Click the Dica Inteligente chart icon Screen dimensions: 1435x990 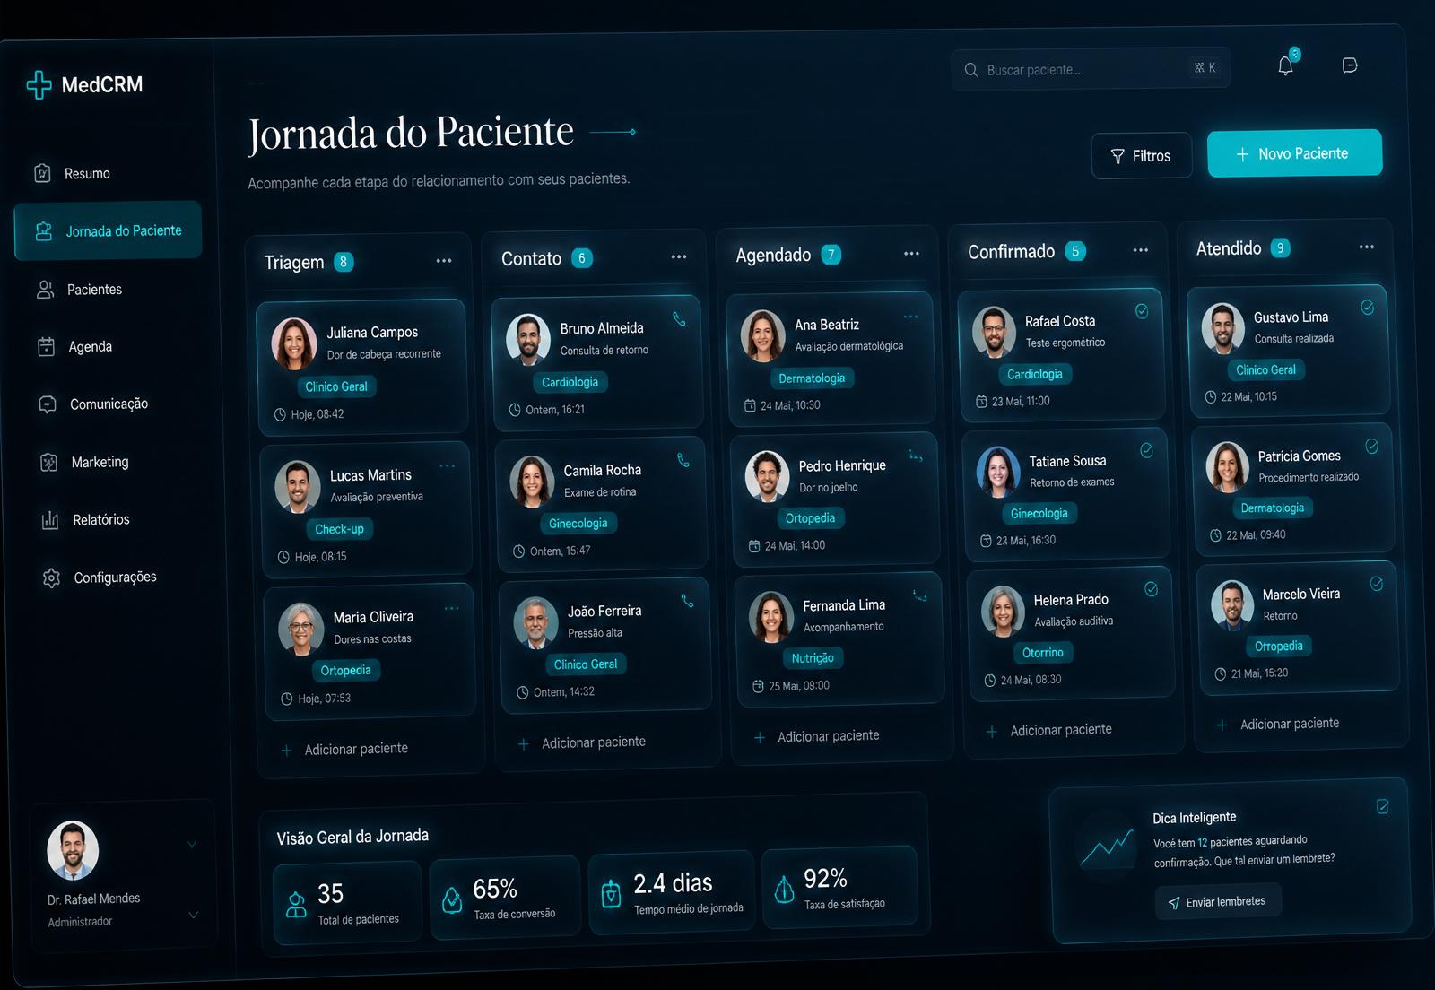tap(1107, 847)
